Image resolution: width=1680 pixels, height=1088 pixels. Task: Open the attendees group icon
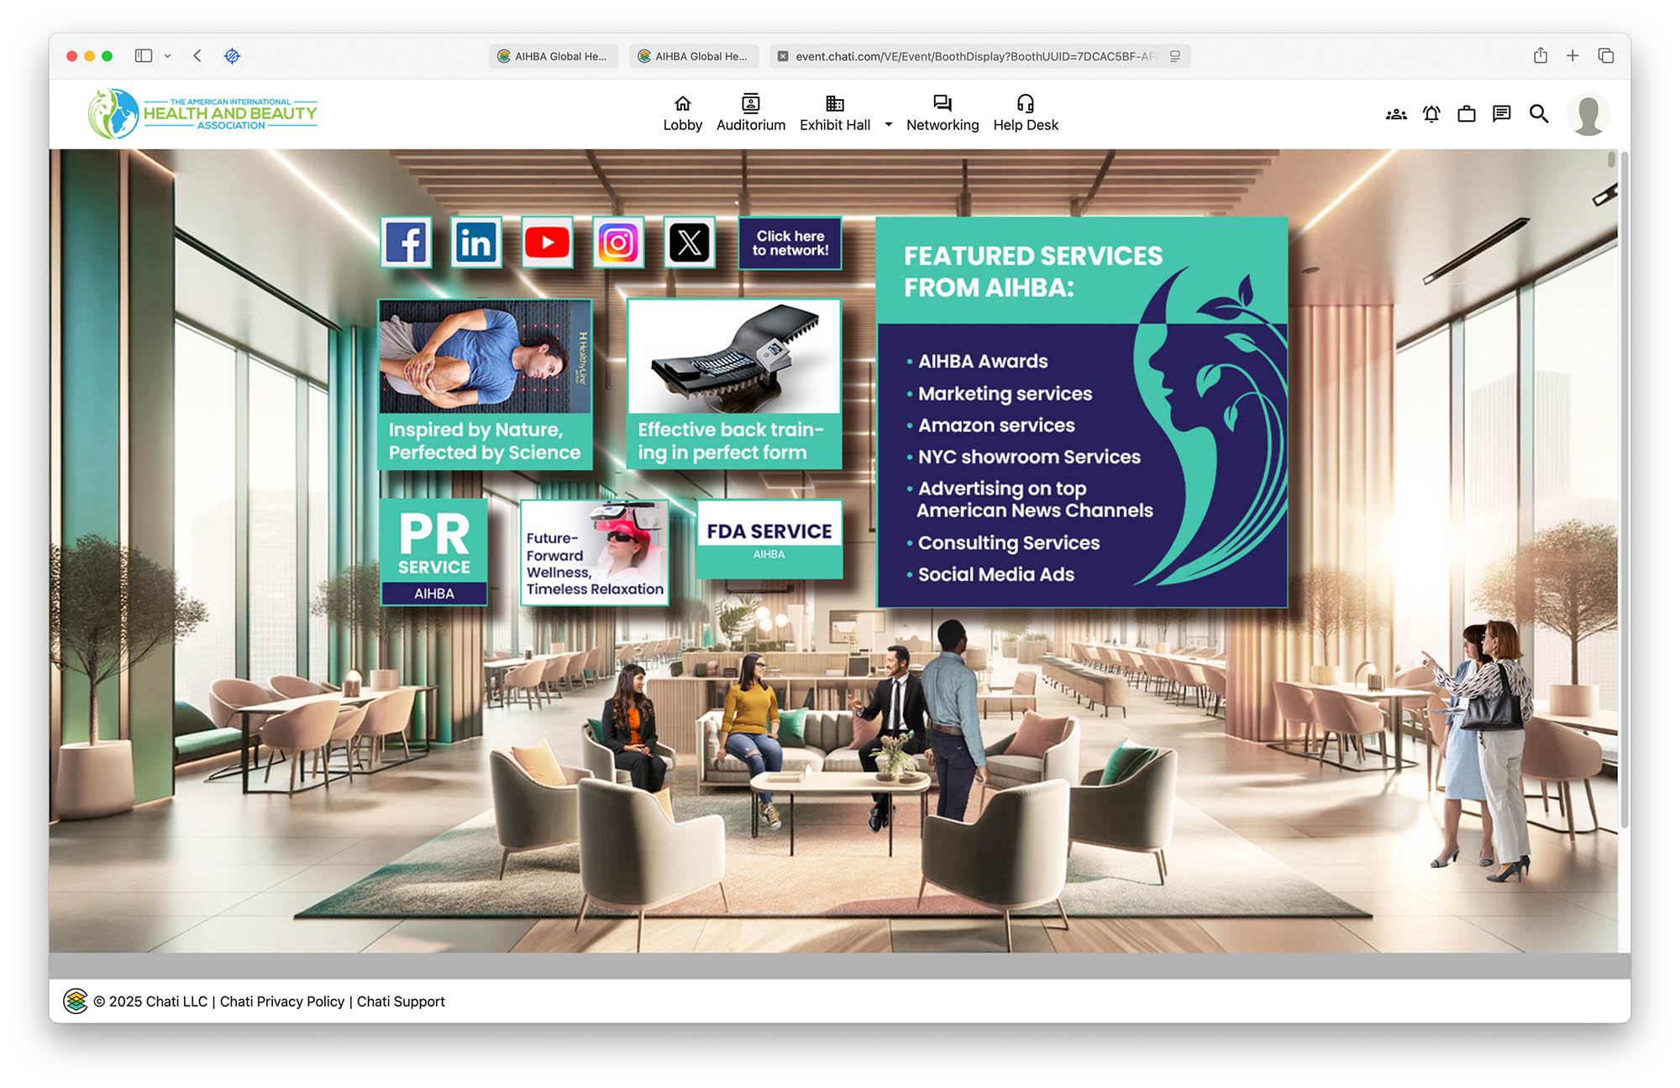[1396, 114]
